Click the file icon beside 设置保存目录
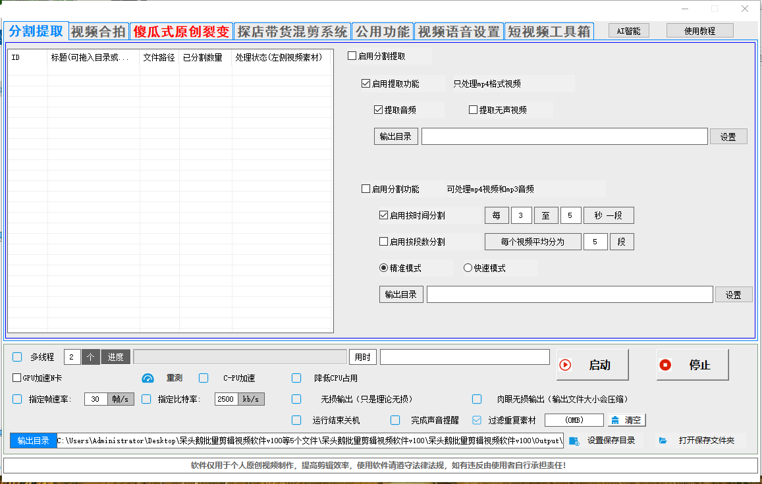Screen dimensions: 762x484 coord(574,440)
